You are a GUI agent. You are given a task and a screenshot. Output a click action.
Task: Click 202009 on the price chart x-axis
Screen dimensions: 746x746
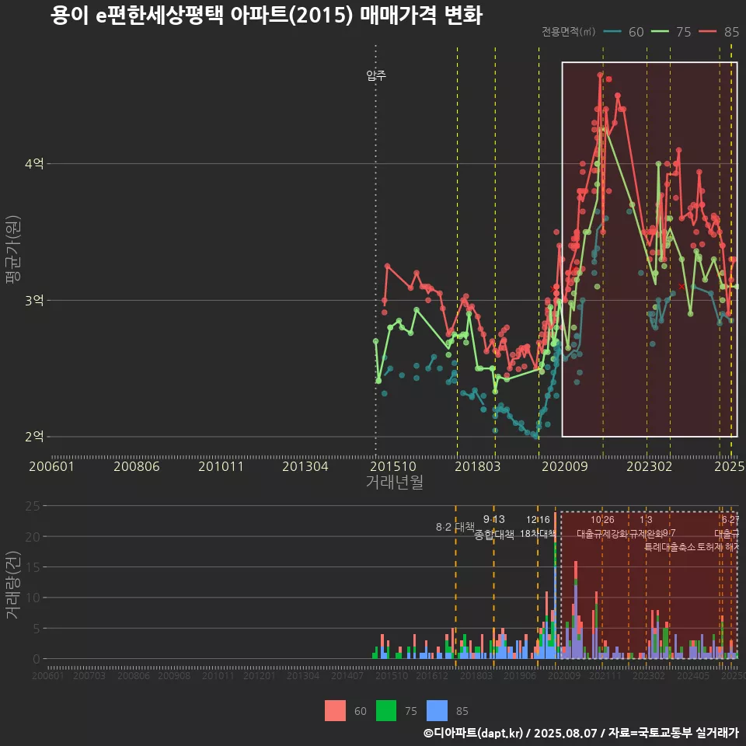(x=565, y=466)
